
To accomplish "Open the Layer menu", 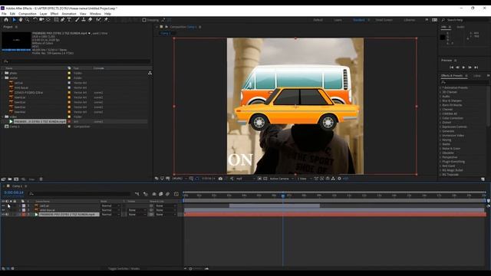I will pyautogui.click(x=43, y=14).
